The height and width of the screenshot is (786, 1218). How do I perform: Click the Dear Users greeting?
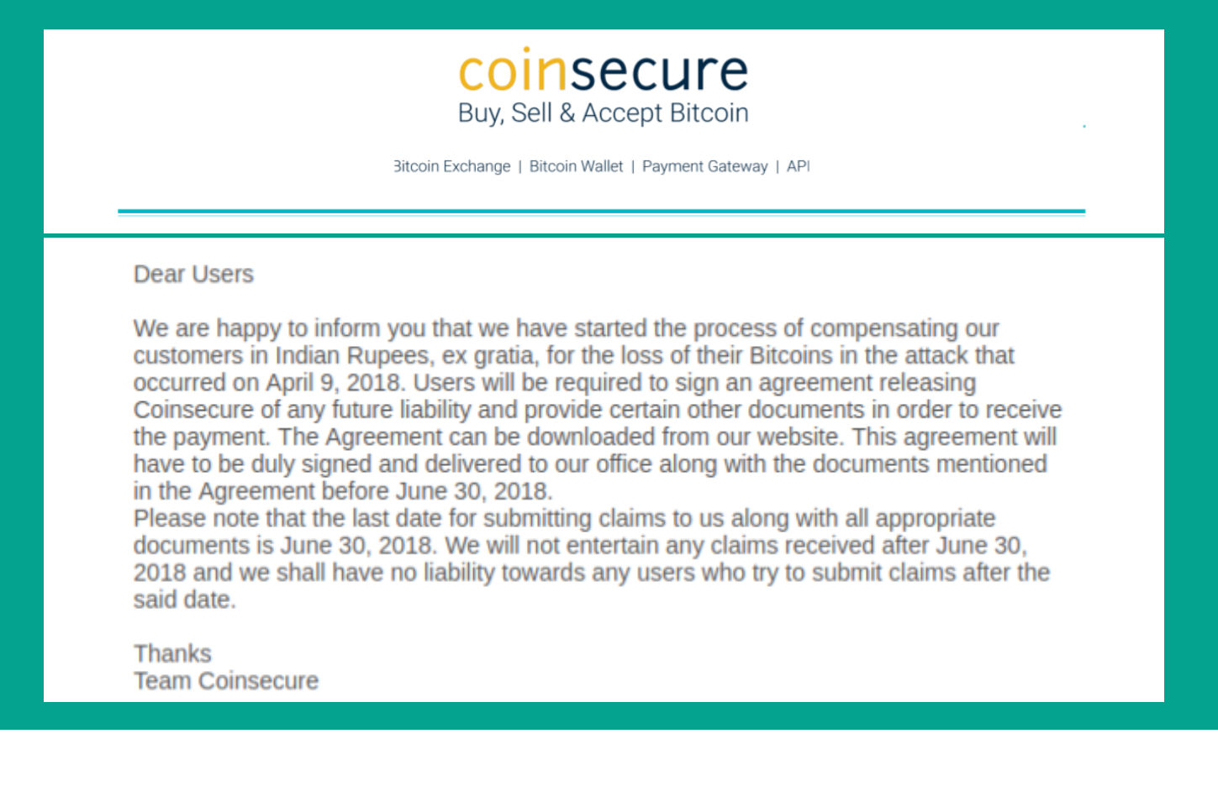193,274
